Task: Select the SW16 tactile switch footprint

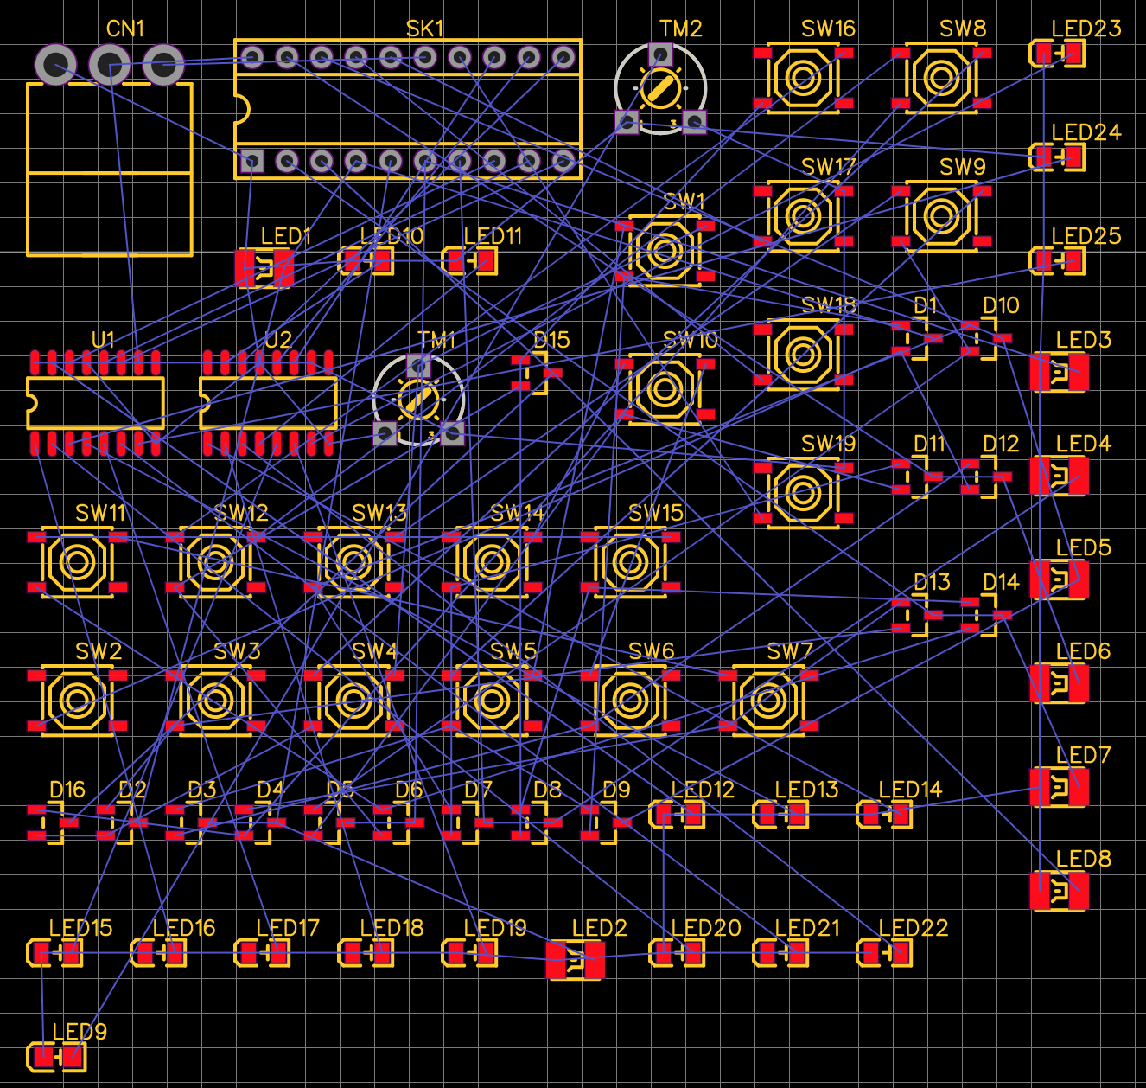Action: coord(803,78)
